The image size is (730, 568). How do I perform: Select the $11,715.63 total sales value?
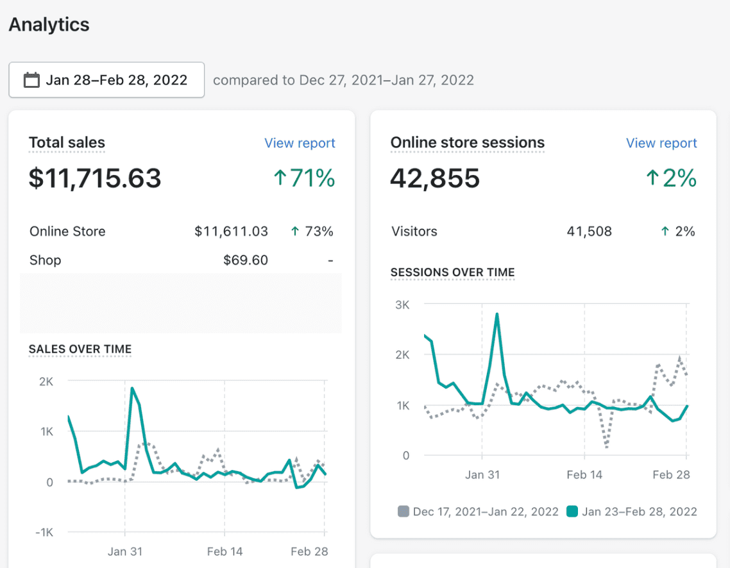[95, 178]
